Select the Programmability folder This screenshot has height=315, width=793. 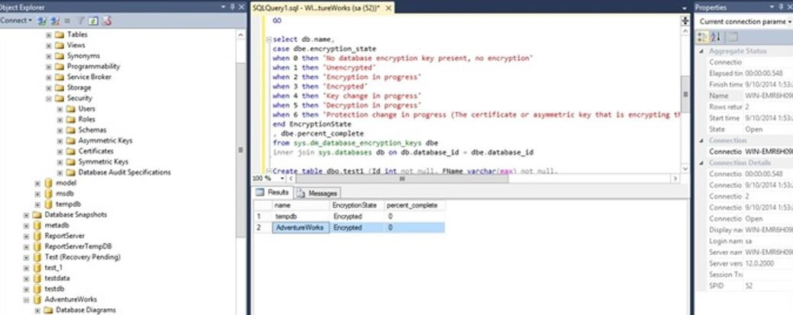pos(94,66)
